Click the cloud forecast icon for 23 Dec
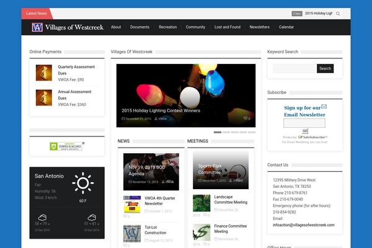Viewport: 372px width, 248px height. [92, 218]
